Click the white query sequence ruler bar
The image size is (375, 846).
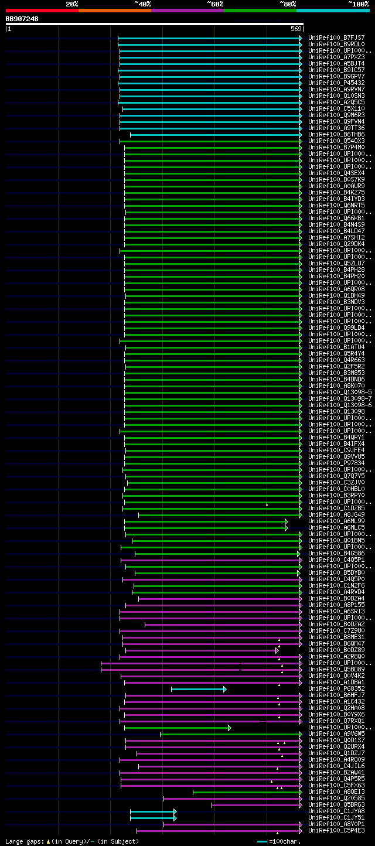[155, 24]
